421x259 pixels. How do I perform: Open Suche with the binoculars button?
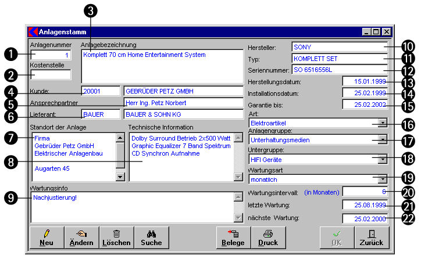(x=152, y=238)
